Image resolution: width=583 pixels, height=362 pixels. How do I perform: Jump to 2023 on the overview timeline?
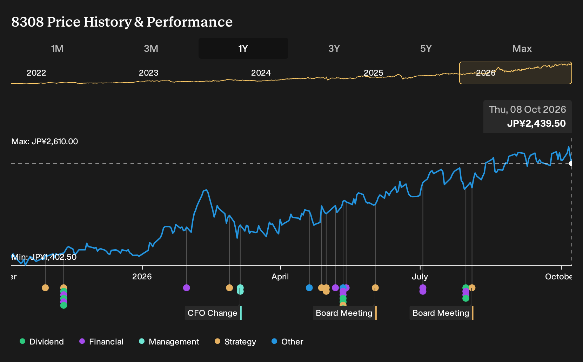[x=149, y=73]
